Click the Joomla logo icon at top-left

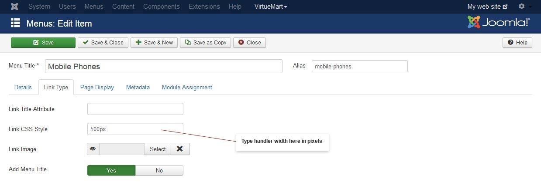pos(15,7)
